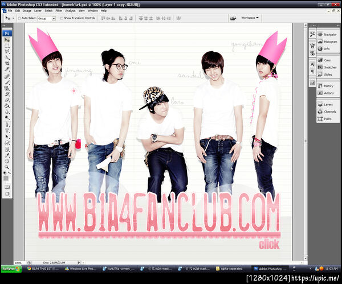Expand the toolbox double-arrow header
Screen dimensions: 342x284
(4, 26)
